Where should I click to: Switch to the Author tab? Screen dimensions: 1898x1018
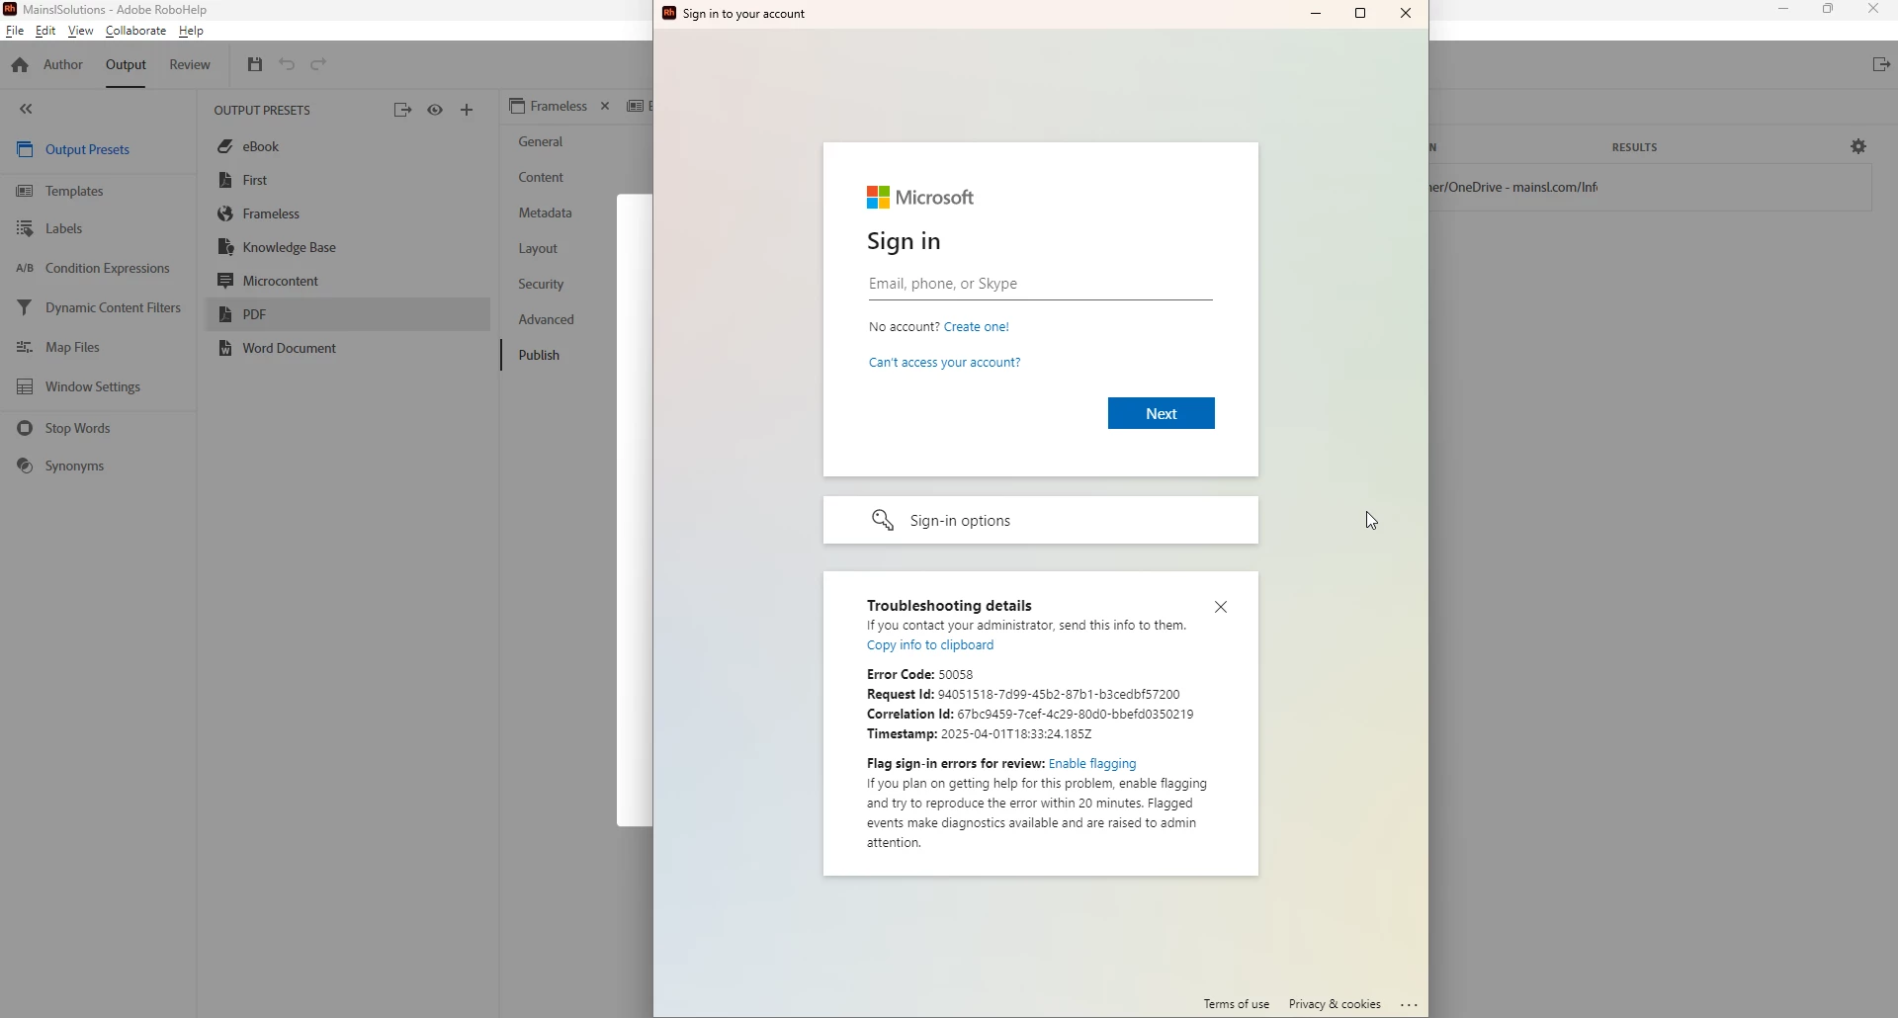tap(63, 66)
